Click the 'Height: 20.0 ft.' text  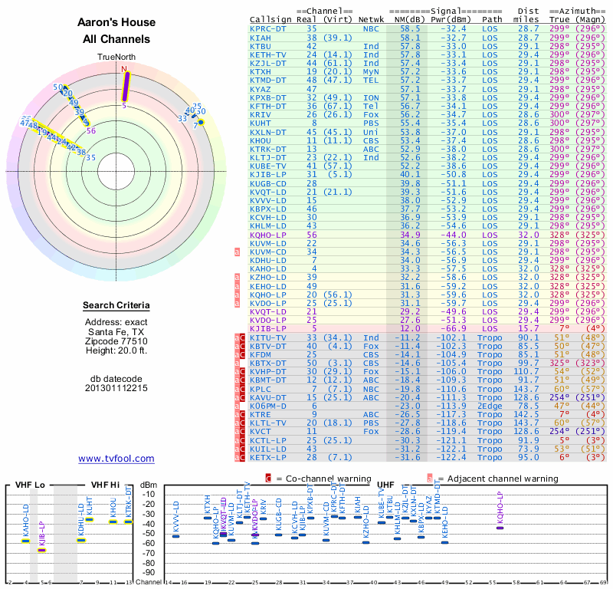[116, 350]
